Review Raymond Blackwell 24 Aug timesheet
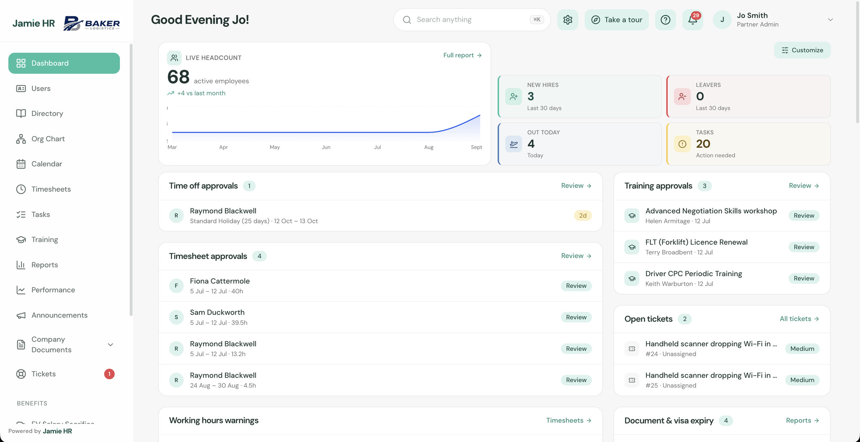 576,380
